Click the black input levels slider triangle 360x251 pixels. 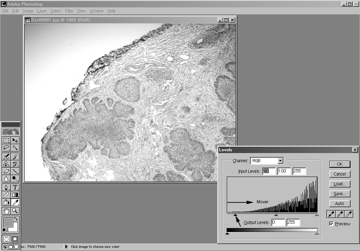235,215
